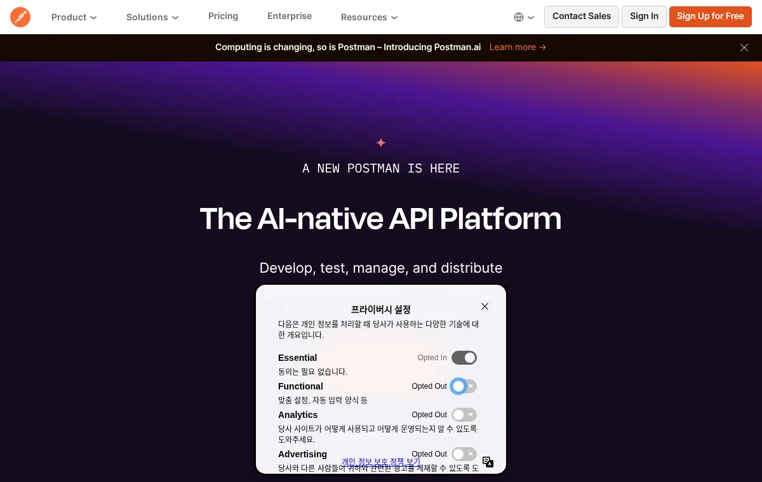Screen dimensions: 762x482
Task: Click the sparkle star icon above tagline
Action: 381,143
